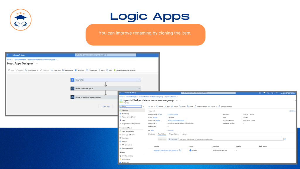This screenshot has width=300, height=169.
Task: Open the OpenshiftHelper resource group link
Action: 173,114
